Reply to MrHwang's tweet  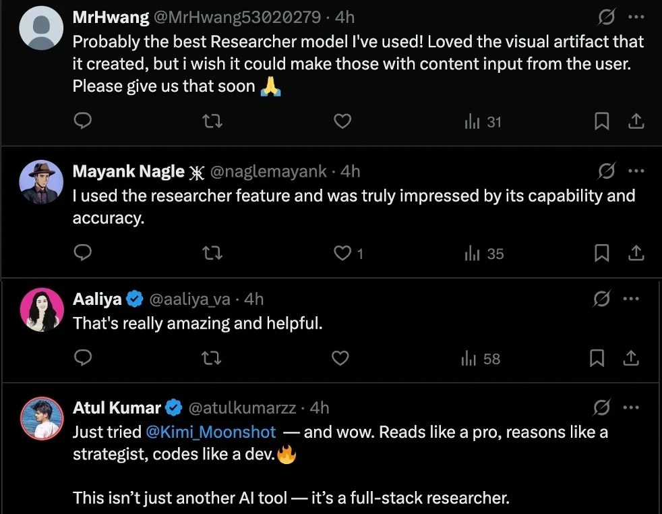tap(82, 121)
